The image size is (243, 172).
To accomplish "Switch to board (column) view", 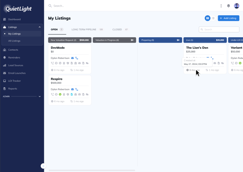I will 208,18.
